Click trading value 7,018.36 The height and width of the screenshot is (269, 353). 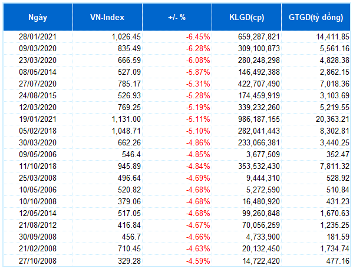pos(335,84)
